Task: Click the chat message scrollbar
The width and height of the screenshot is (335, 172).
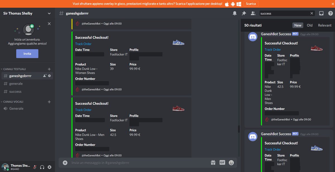Action: (239, 129)
